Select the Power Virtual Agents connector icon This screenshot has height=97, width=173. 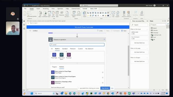tap(61, 55)
